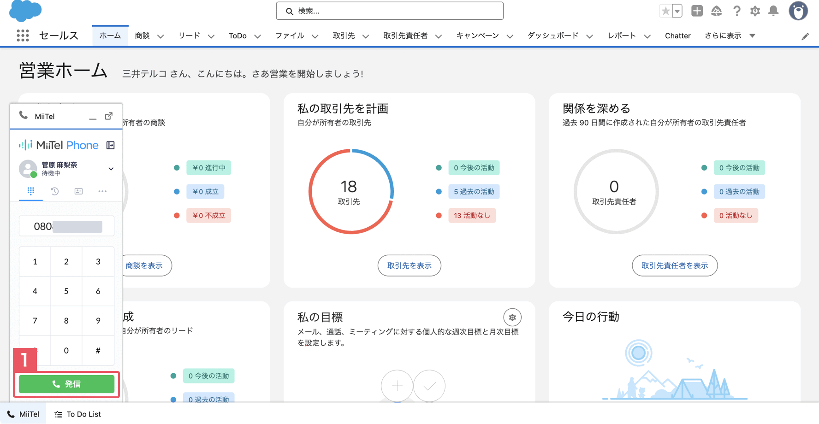Viewport: 819px width, 424px height.
Task: Pop out the MiiTel panel window
Action: 109,116
